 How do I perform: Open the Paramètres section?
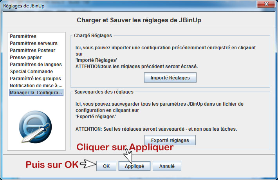23,36
